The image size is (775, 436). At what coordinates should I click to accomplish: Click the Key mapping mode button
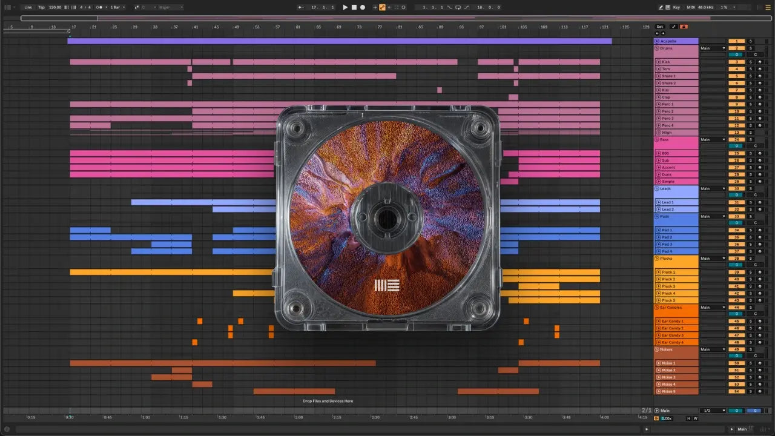tap(676, 7)
